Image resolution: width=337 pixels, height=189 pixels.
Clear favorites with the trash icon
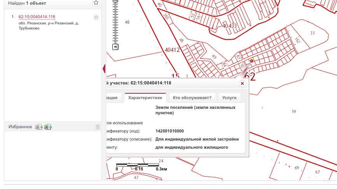click(x=98, y=127)
